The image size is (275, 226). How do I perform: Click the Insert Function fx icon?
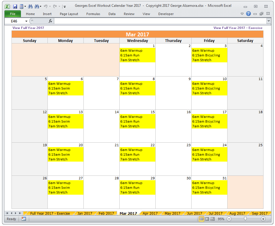coord(51,21)
